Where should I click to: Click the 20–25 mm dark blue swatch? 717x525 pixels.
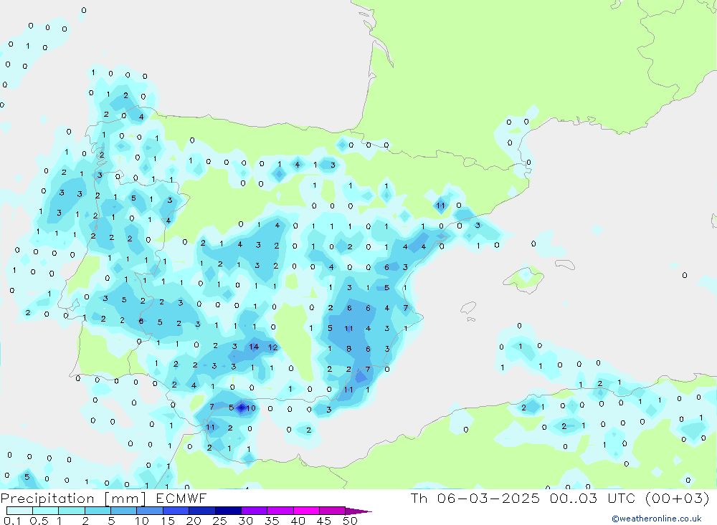(x=202, y=511)
